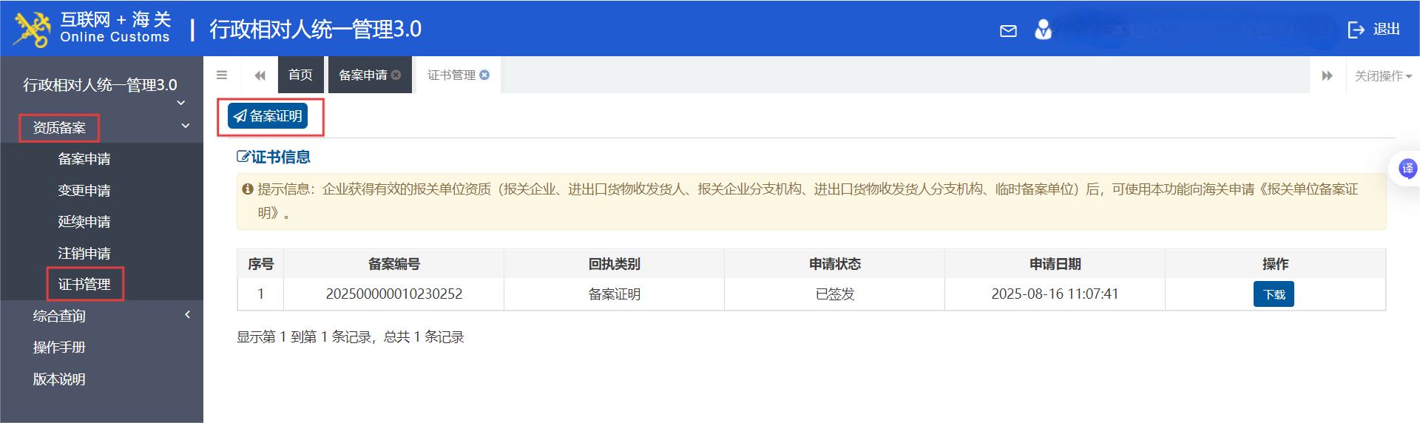Image resolution: width=1420 pixels, height=423 pixels.
Task: Log out using the 退出 button
Action: click(1374, 30)
